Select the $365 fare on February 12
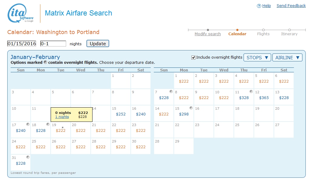The image size is (310, 182). point(264,98)
